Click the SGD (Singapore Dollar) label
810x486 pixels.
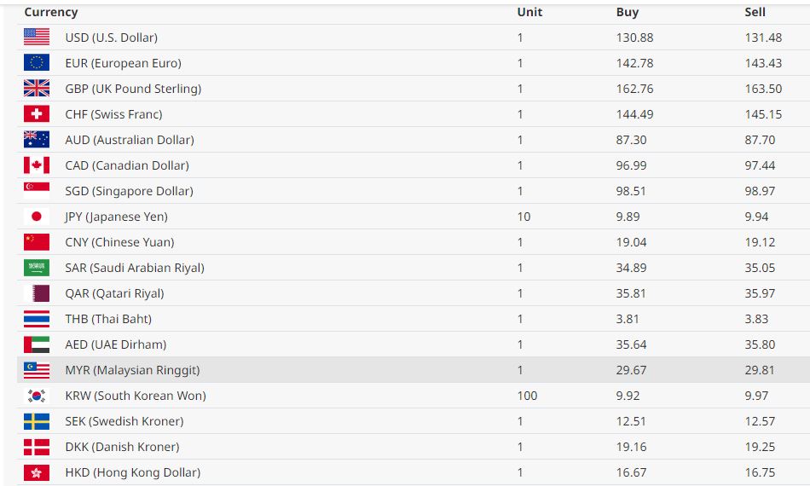(129, 191)
